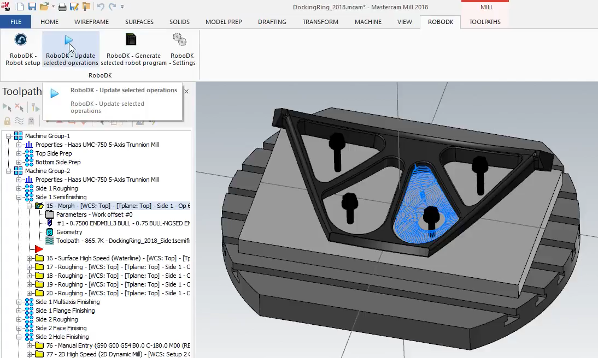This screenshot has height=358, width=598.
Task: Click the Parameters folder icon under operation 15
Action: (50, 214)
